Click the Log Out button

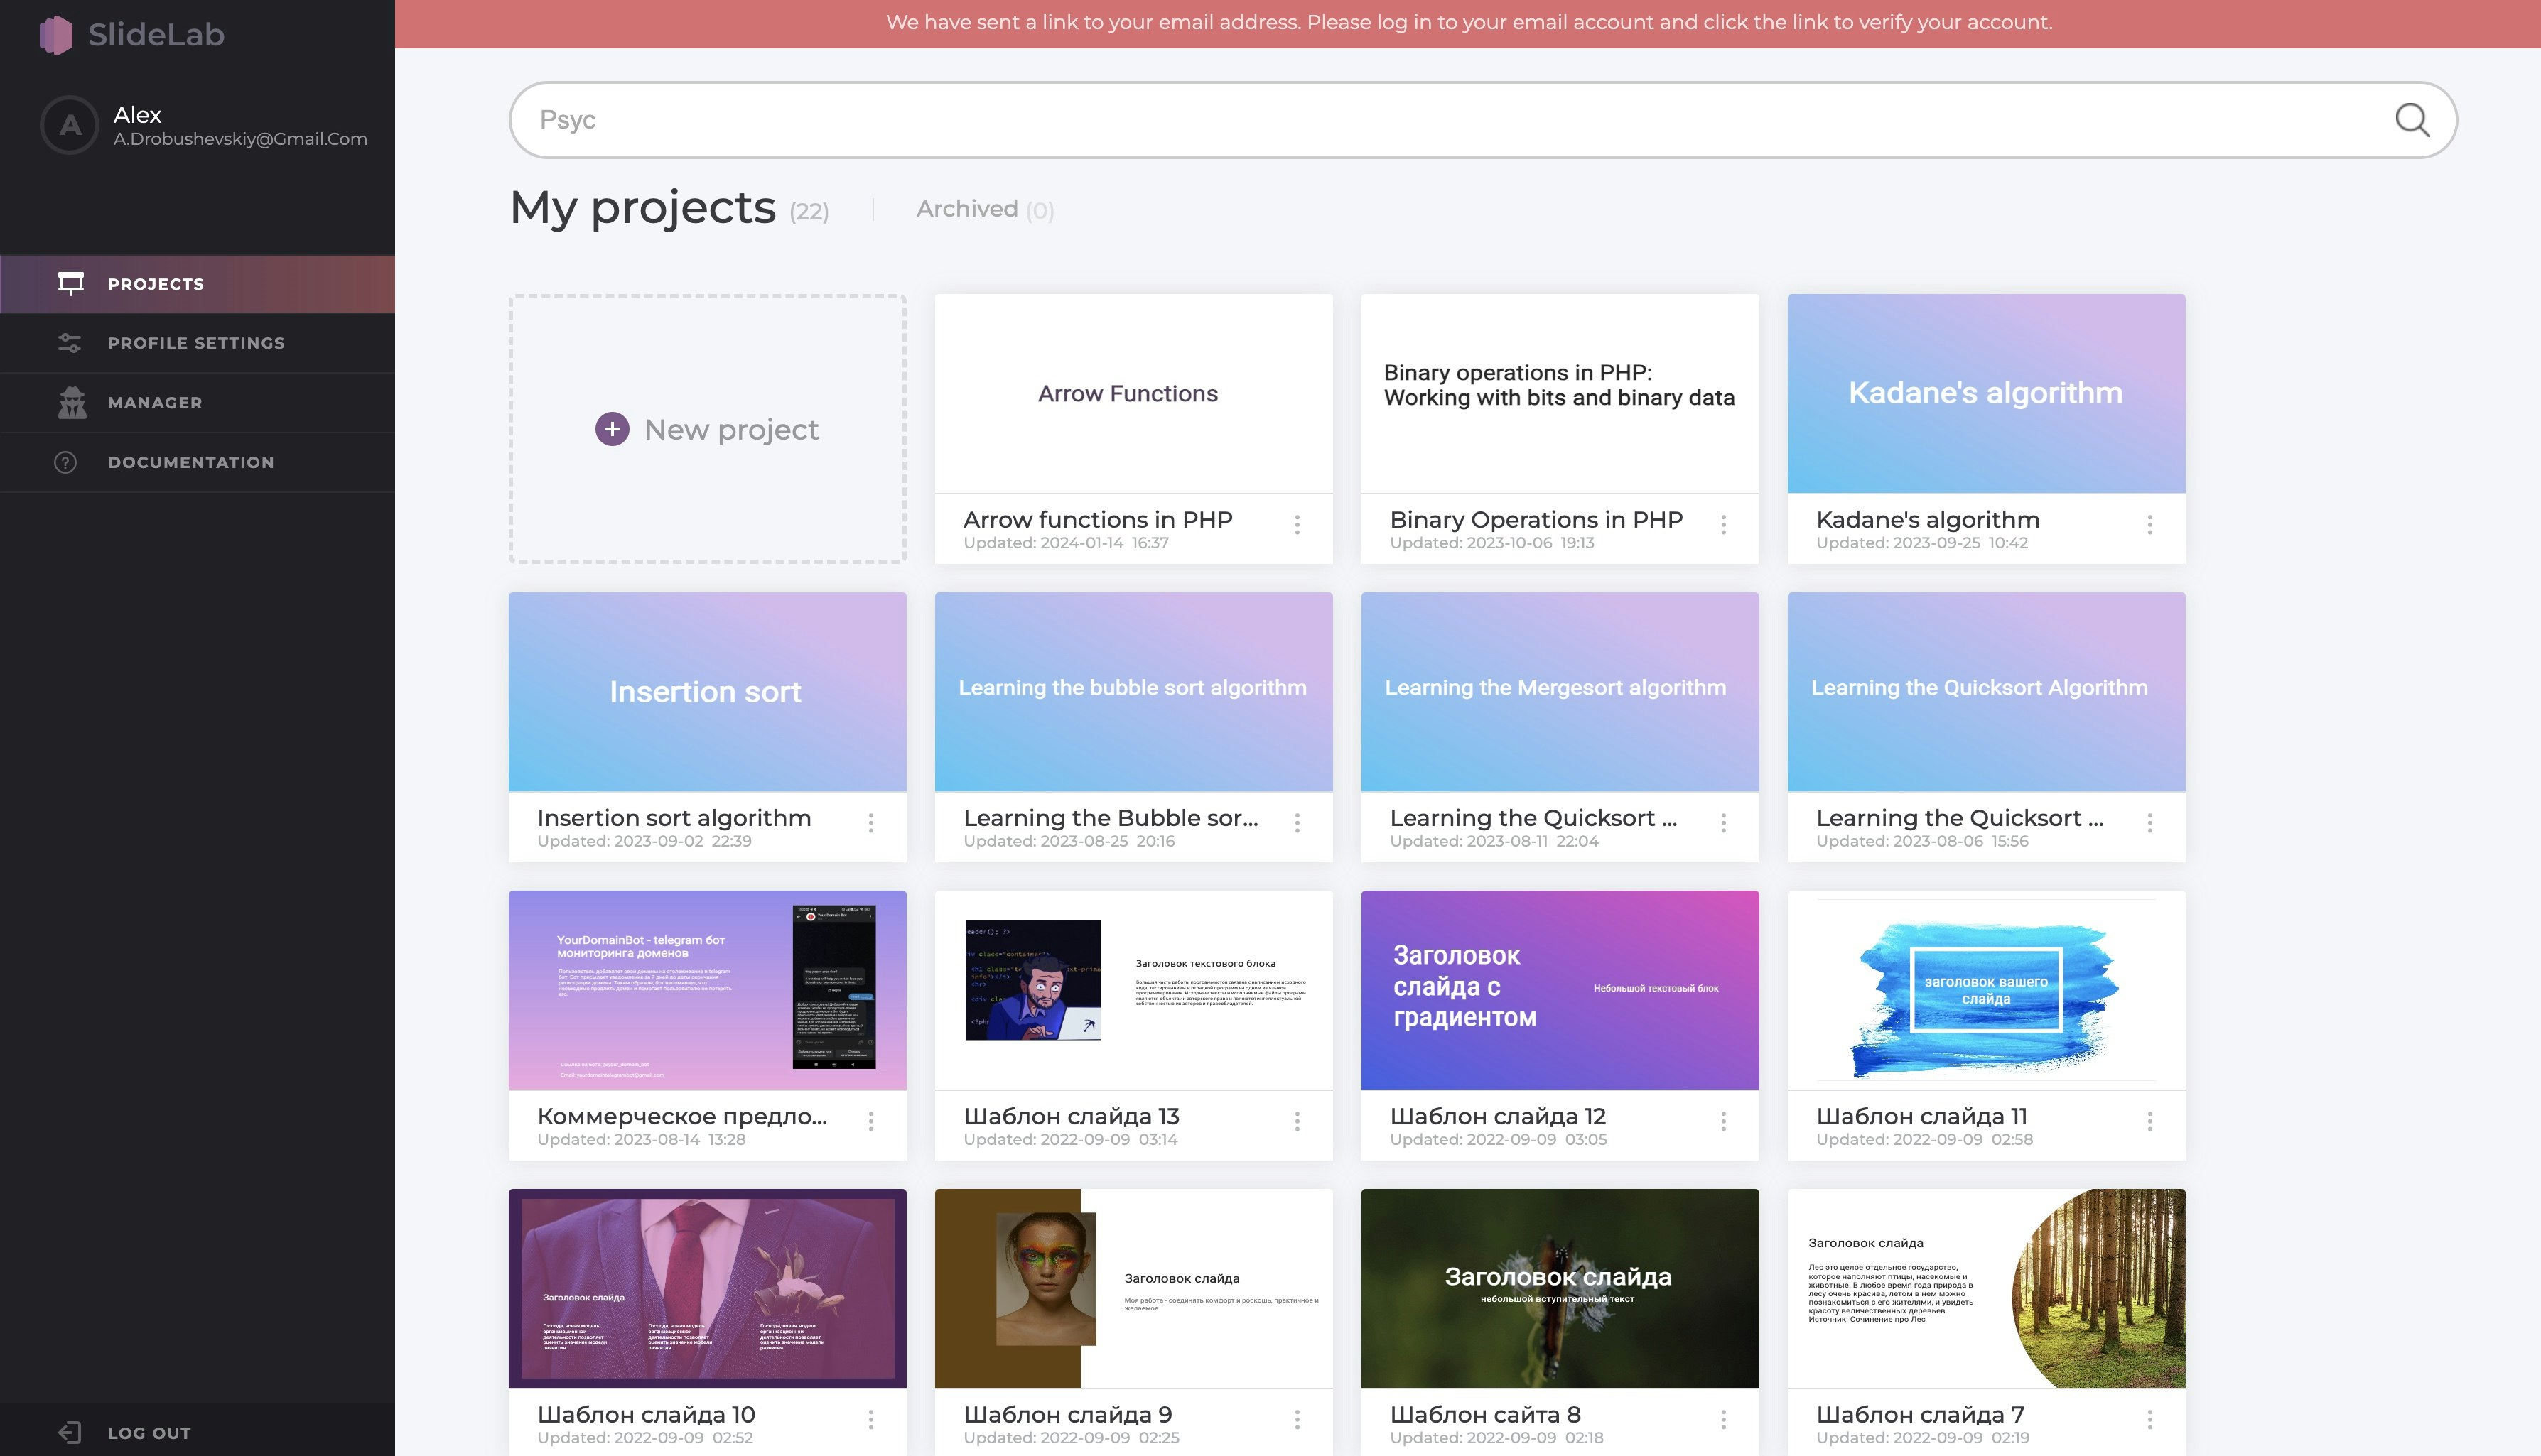pyautogui.click(x=148, y=1432)
